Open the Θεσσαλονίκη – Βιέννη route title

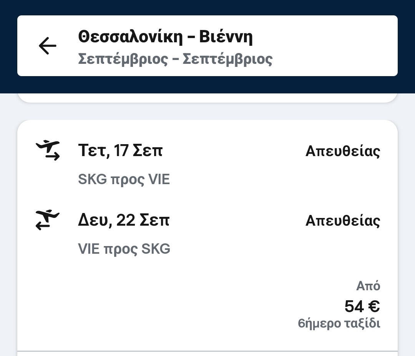pos(165,37)
